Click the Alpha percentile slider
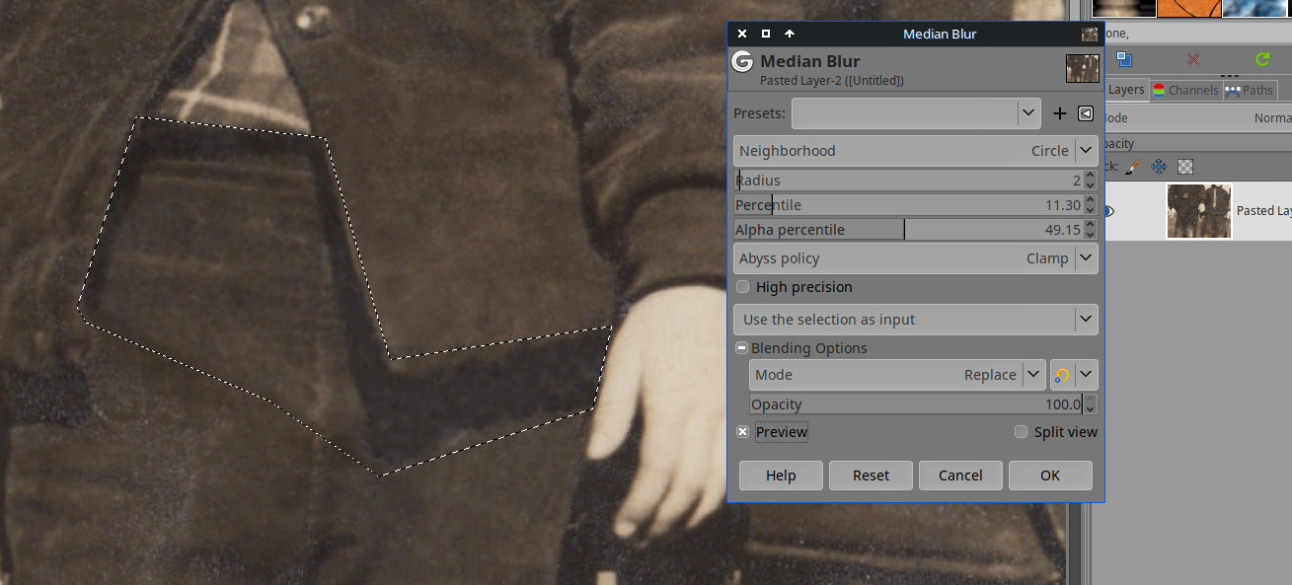 pyautogui.click(x=906, y=230)
